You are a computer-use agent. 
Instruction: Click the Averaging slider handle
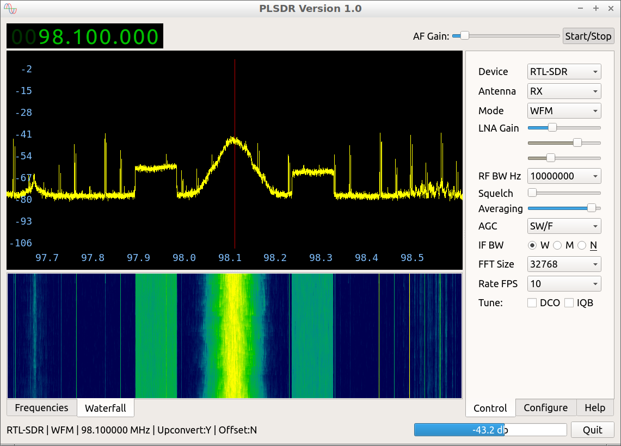[x=591, y=208]
